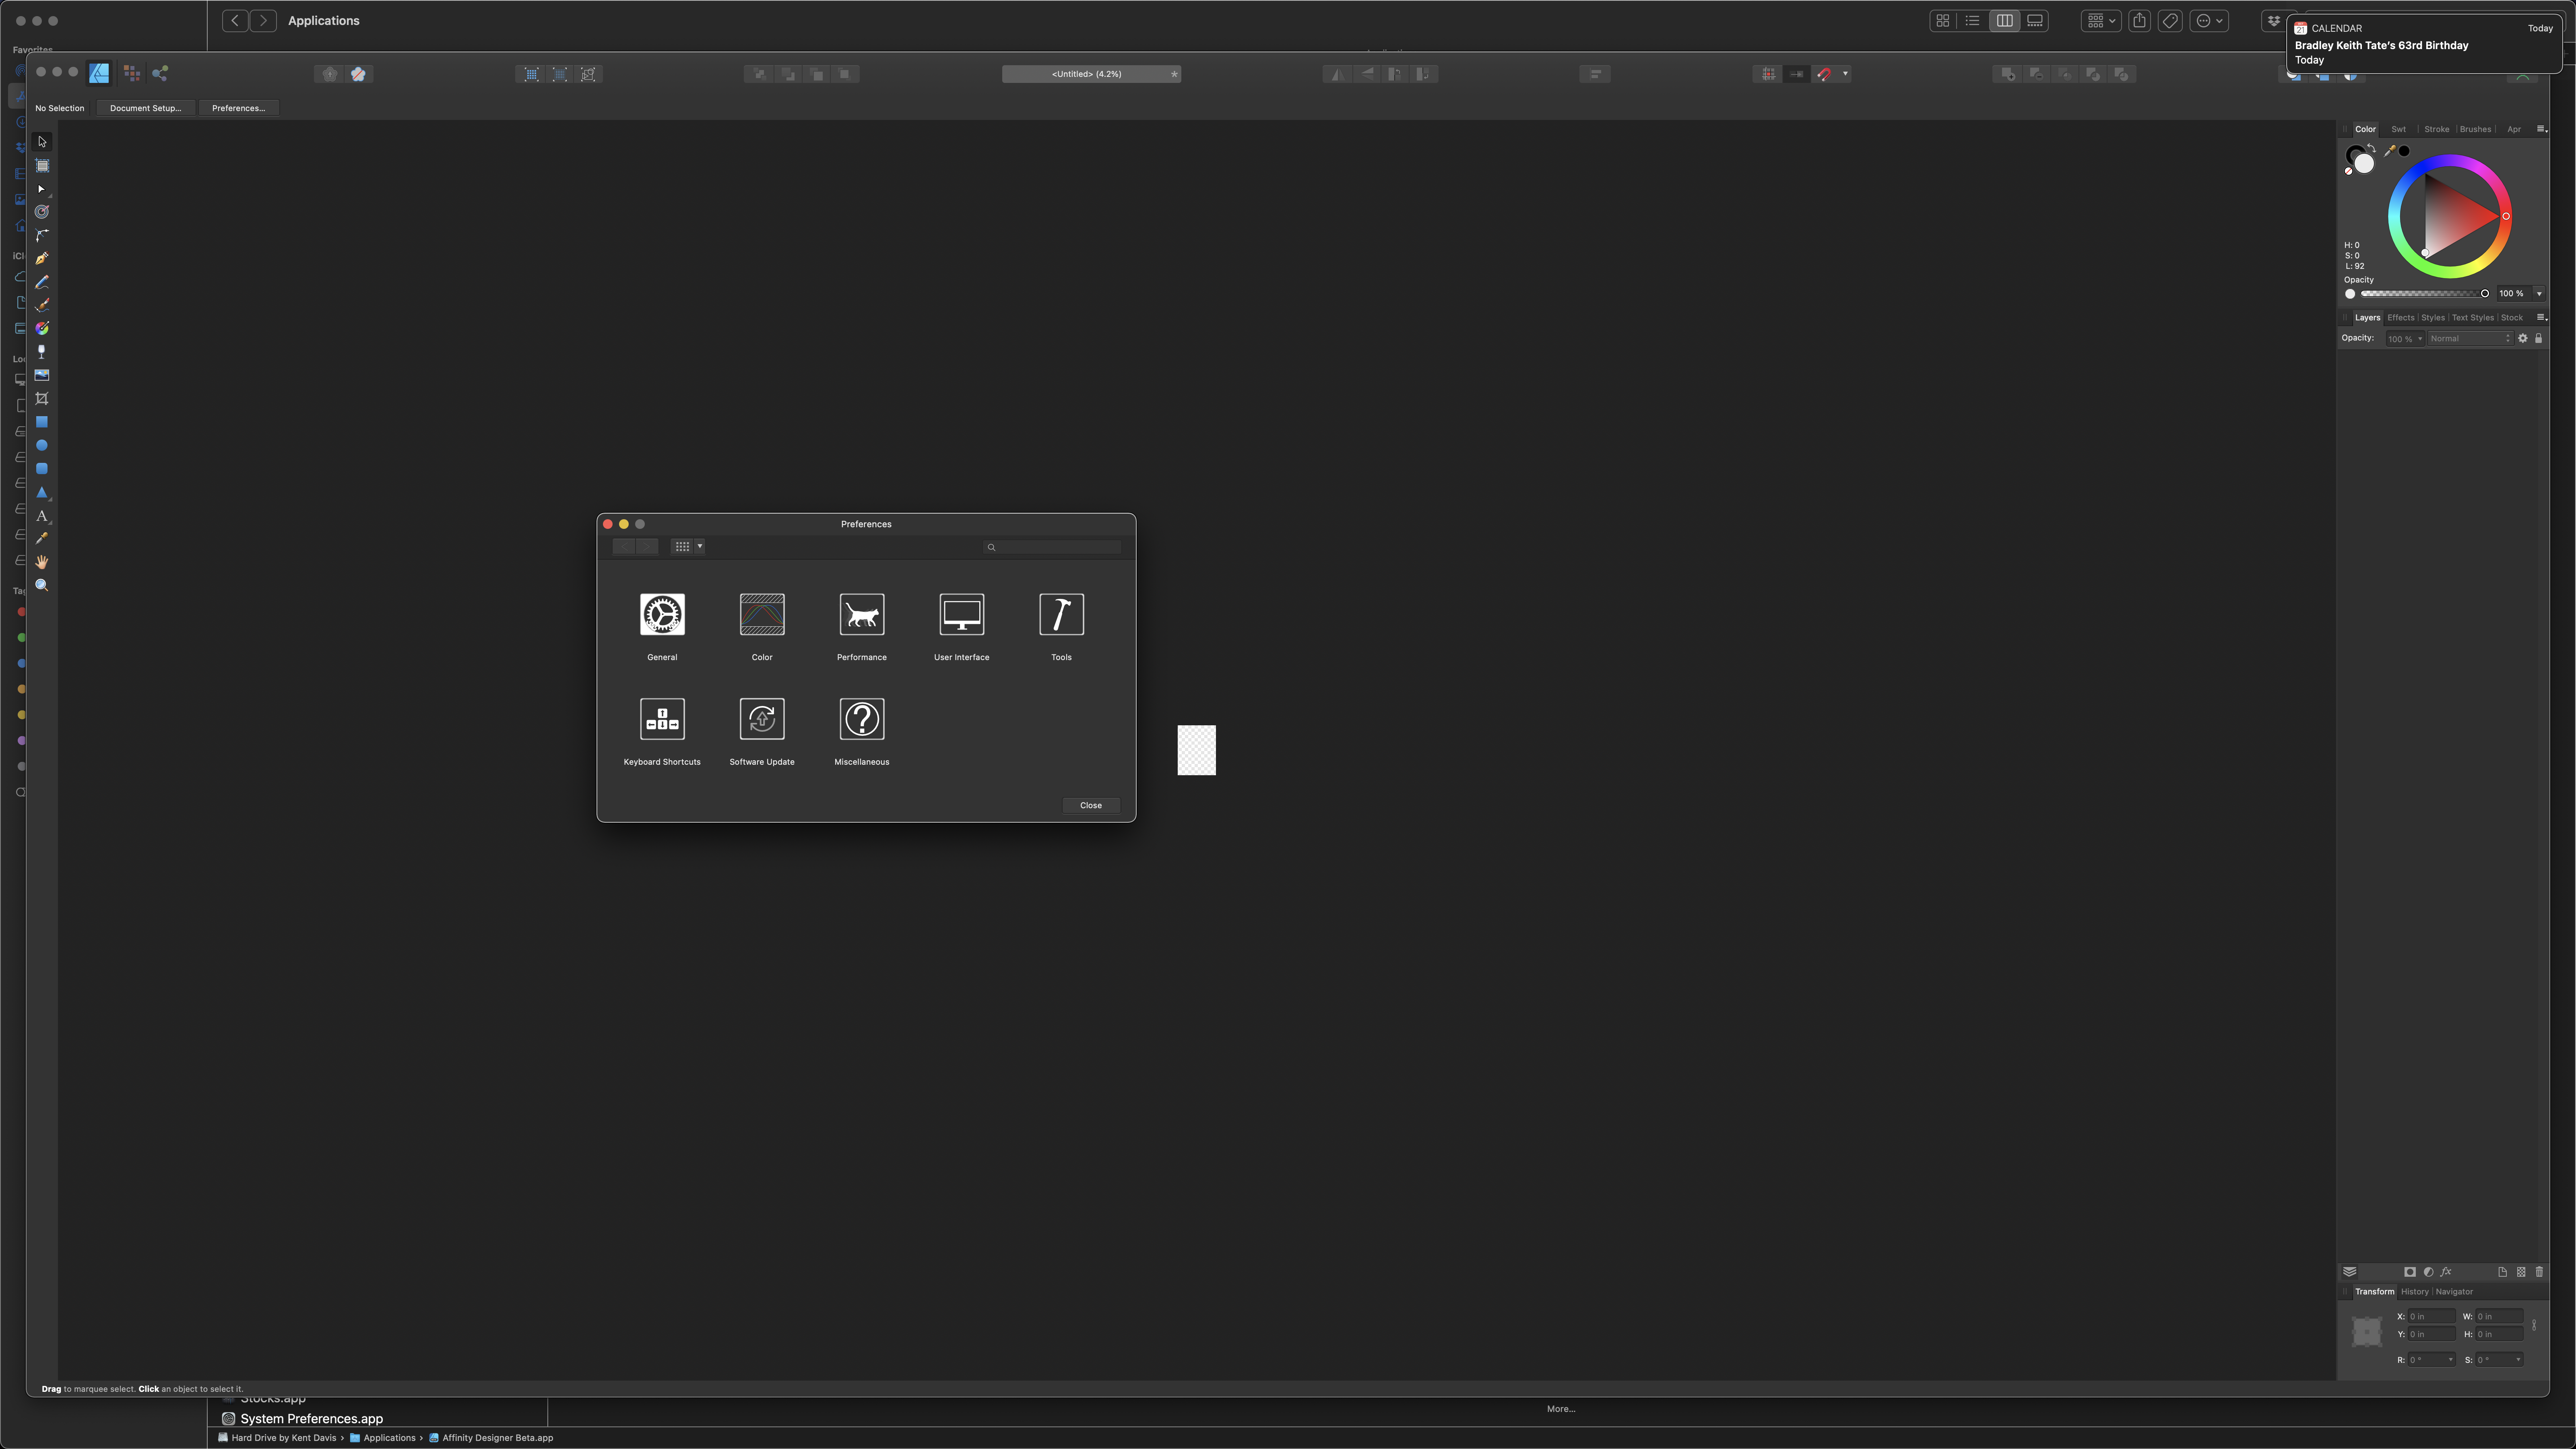This screenshot has height=1449, width=2576.
Task: Select the Ellipse tool
Action: pos(42,445)
